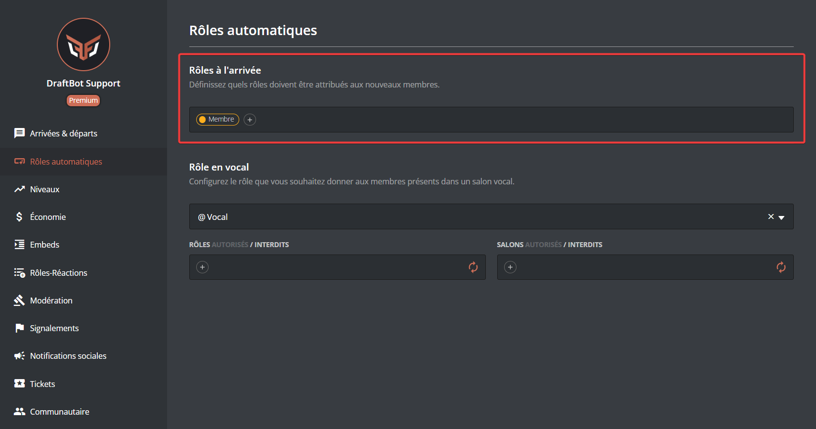This screenshot has height=429, width=816.
Task: Open Modération via the gavel icon
Action: coord(19,300)
